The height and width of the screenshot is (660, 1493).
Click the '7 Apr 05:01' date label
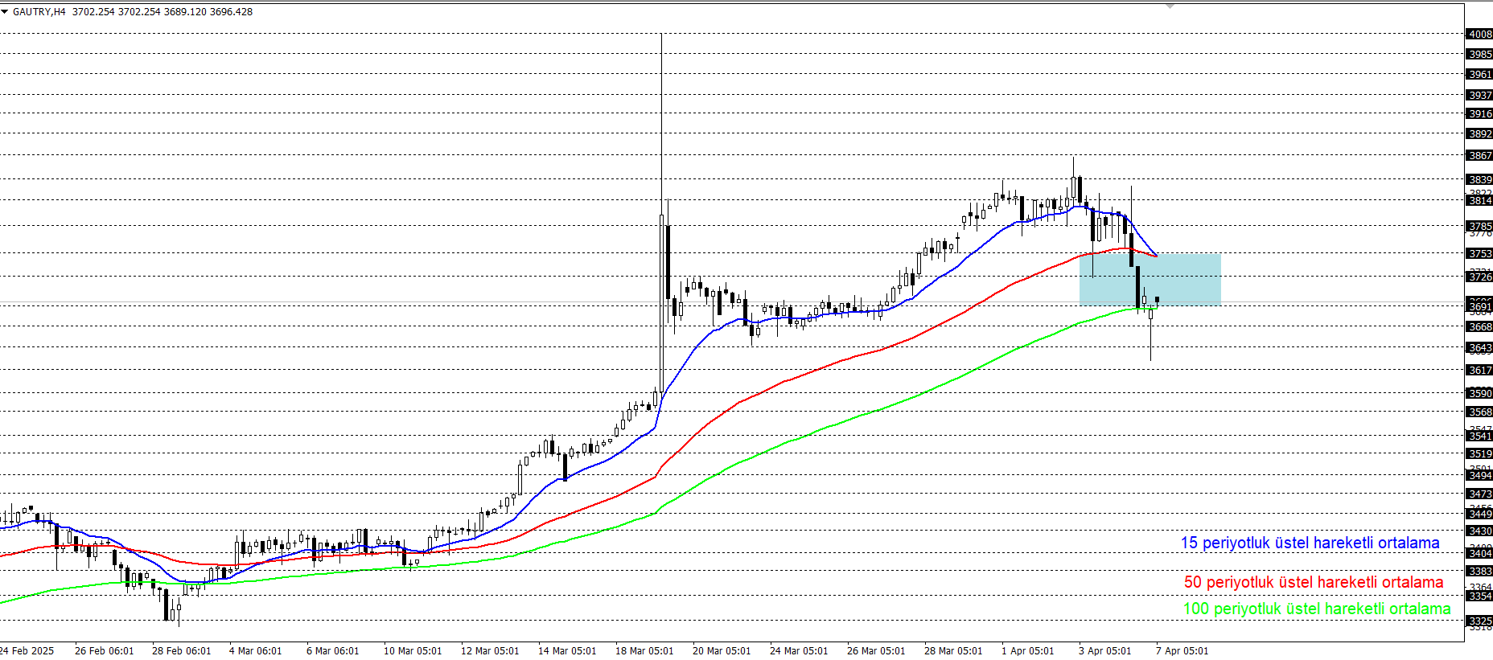tap(1182, 650)
